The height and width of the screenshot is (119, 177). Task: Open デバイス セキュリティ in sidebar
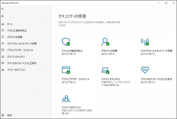click(16, 57)
